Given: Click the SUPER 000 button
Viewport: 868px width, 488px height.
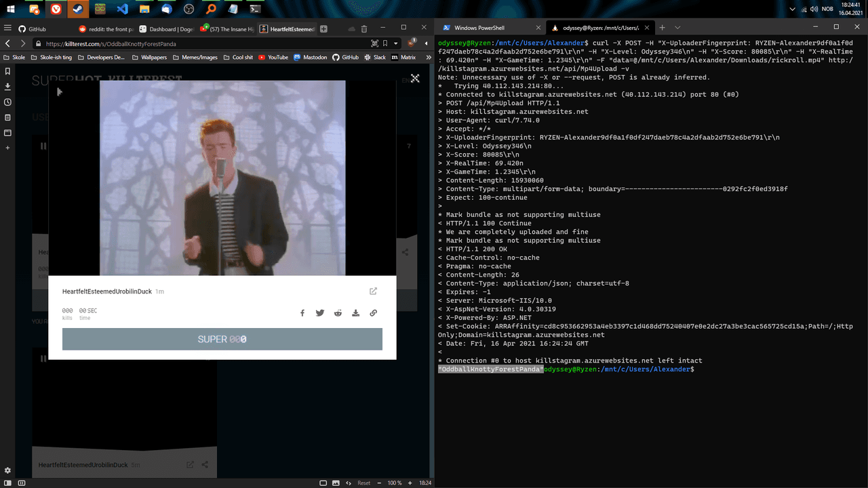Looking at the screenshot, I should pyautogui.click(x=222, y=339).
